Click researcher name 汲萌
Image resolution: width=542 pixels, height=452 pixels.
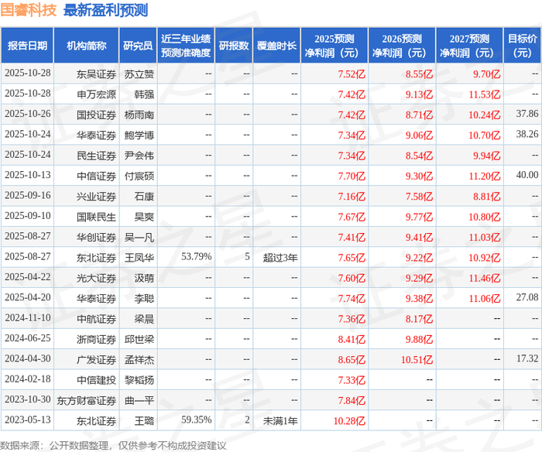click(144, 278)
